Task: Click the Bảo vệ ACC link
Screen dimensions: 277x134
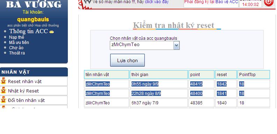Action: (x=227, y=2)
